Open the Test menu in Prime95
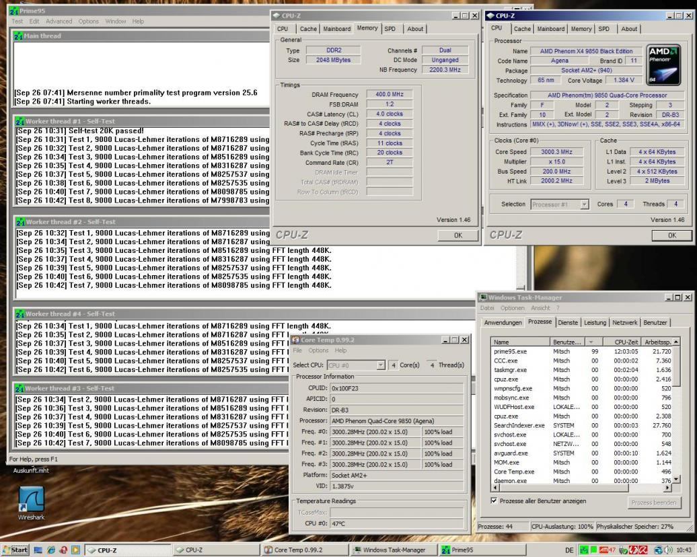 [x=17, y=22]
